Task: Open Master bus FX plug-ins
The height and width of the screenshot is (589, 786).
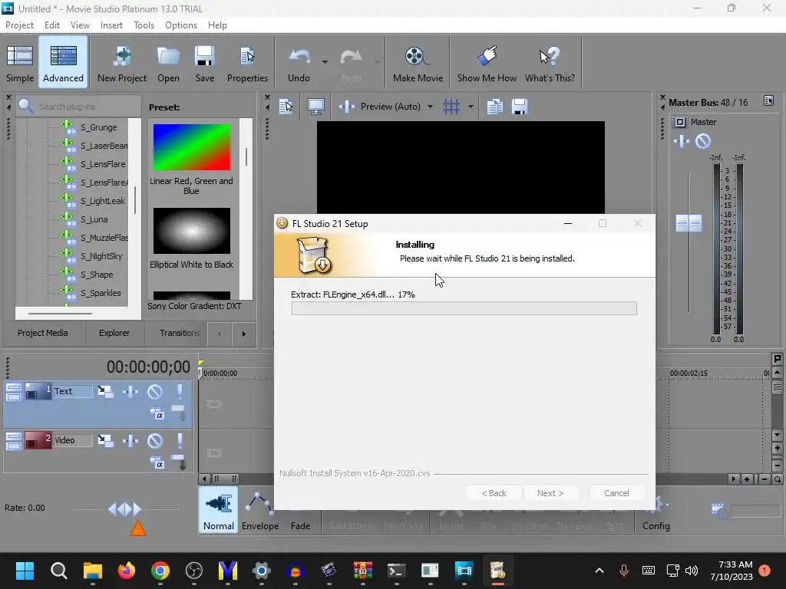Action: (682, 141)
